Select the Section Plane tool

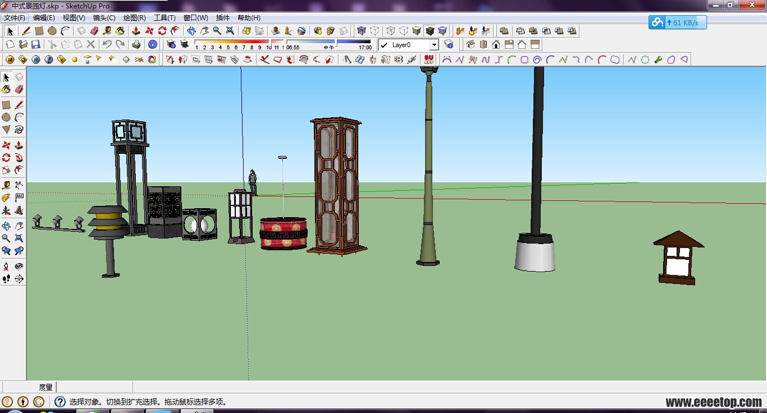click(19, 279)
